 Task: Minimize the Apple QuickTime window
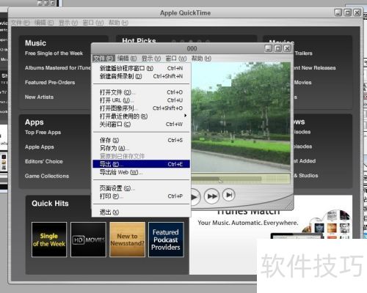pyautogui.click(x=338, y=12)
